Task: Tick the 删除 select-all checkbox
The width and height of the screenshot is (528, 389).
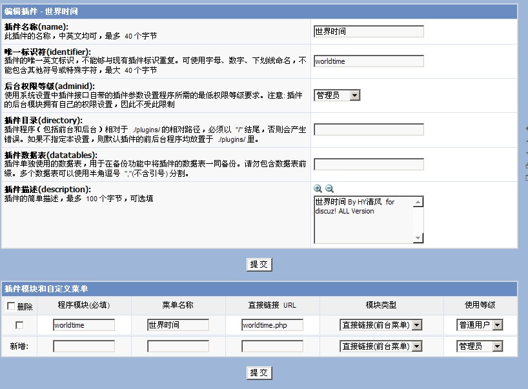Action: 11,306
